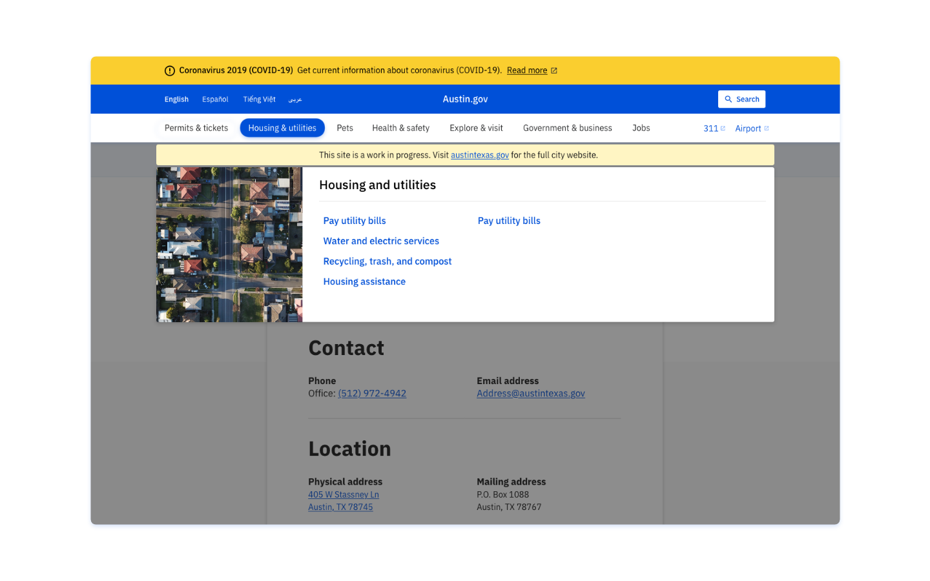Open Health & safety menu

coord(400,128)
